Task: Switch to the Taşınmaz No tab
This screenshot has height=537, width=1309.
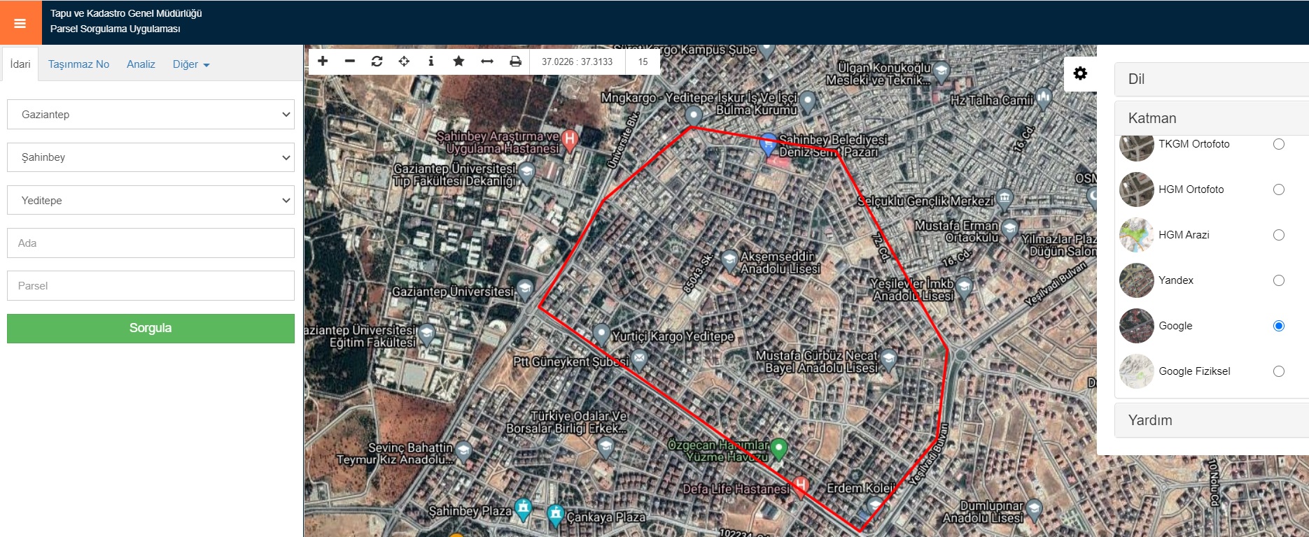Action: (79, 64)
